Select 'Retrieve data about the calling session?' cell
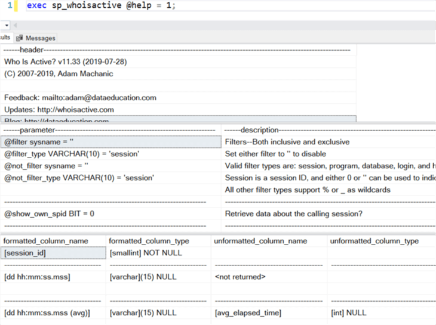Viewport: 436px width, 325px height. (x=328, y=213)
